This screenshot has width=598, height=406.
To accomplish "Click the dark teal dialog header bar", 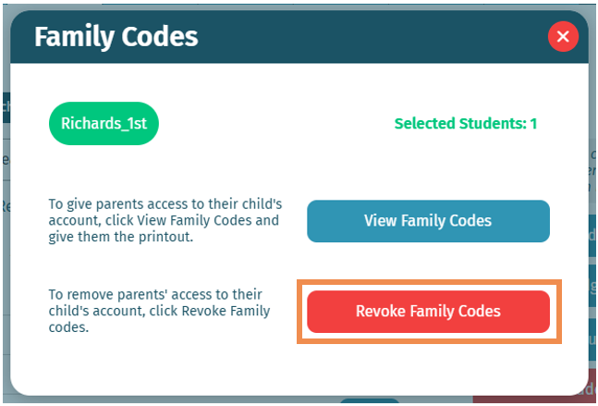I will [370, 37].
